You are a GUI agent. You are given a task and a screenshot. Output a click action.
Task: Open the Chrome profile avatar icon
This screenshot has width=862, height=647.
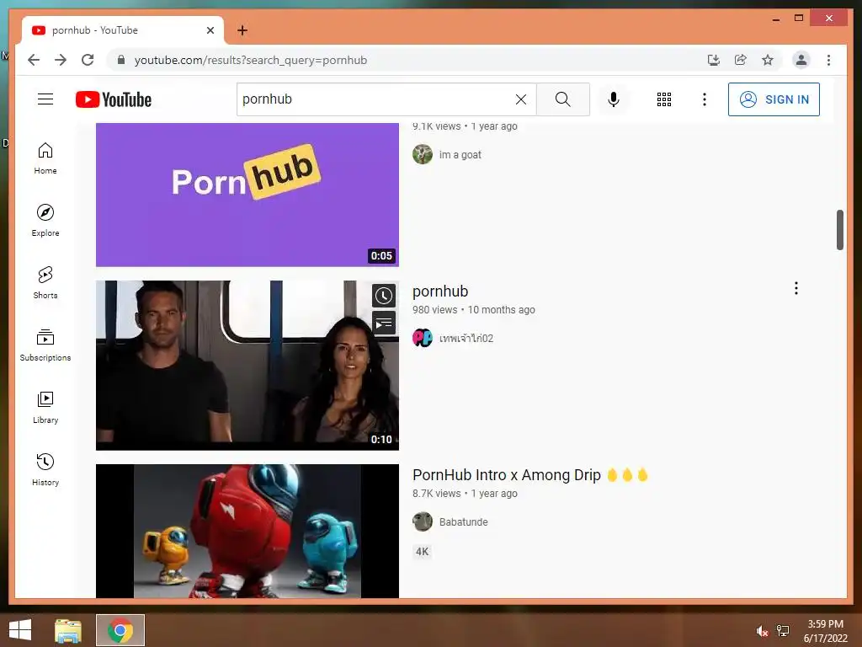(801, 60)
